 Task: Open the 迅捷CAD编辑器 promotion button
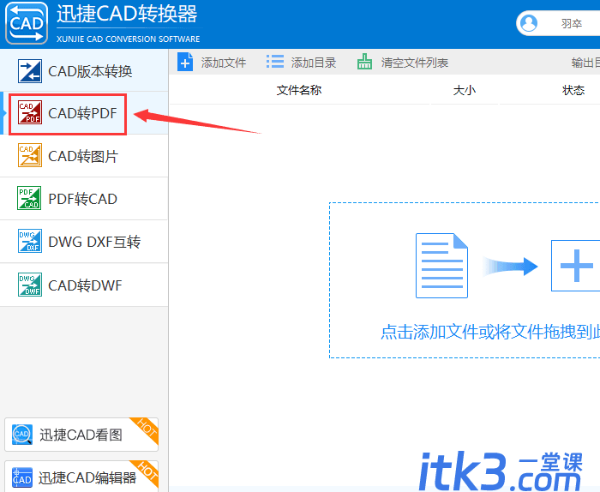coord(81,477)
